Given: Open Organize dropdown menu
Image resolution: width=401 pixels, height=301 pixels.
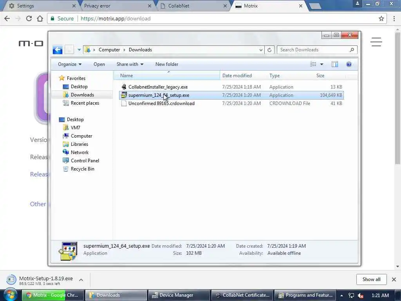Looking at the screenshot, I should tap(70, 64).
